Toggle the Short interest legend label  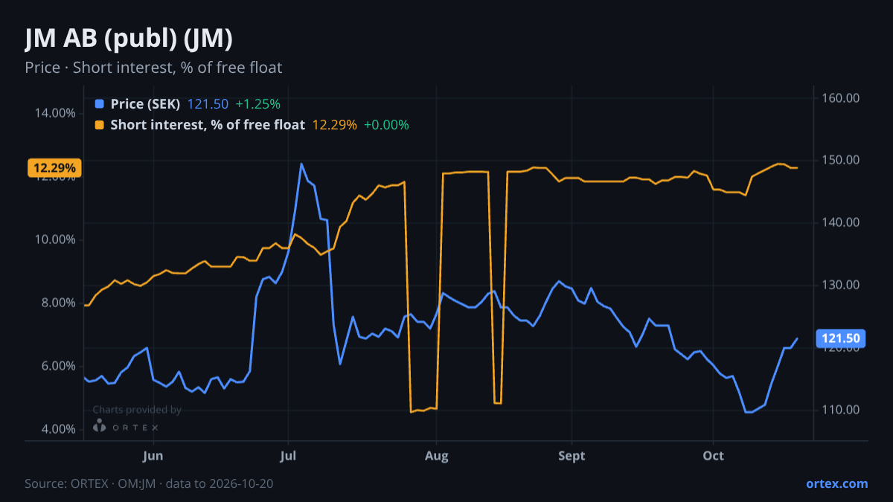[208, 125]
